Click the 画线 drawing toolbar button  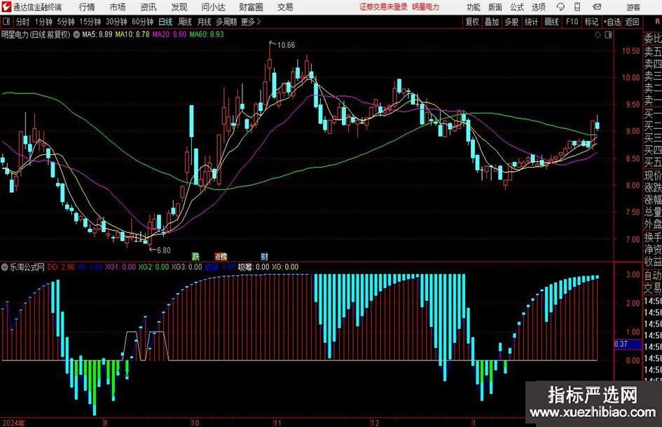click(x=551, y=22)
